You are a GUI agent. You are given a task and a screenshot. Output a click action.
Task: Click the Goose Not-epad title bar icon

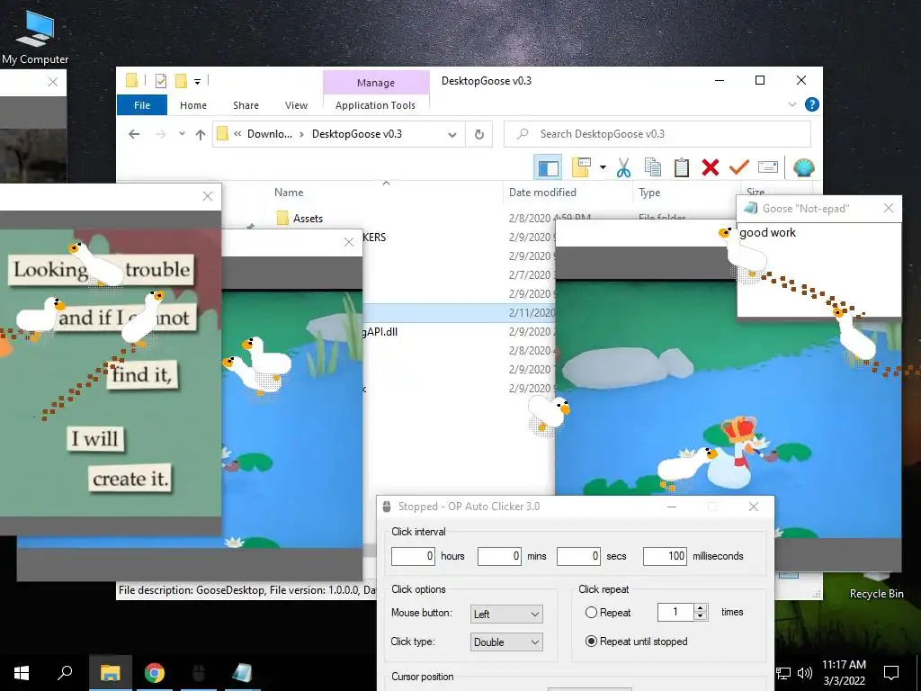tap(751, 208)
